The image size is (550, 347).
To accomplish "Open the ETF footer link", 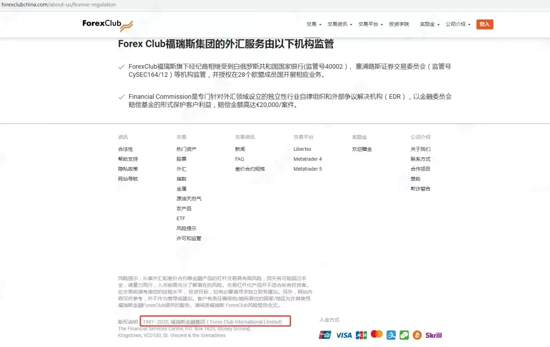I will [181, 218].
